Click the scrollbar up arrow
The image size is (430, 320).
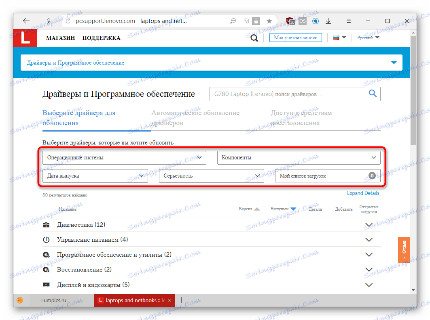coord(413,33)
